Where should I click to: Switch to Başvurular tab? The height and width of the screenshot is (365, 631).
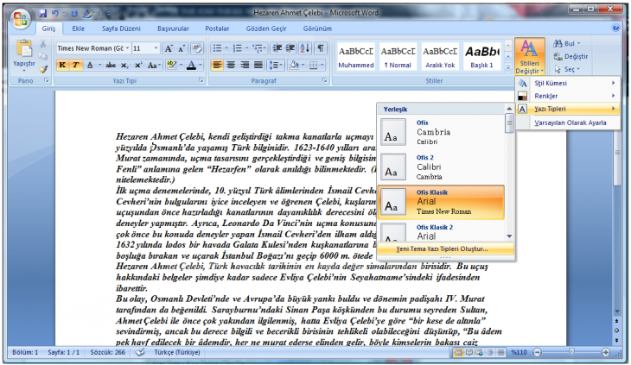(173, 28)
